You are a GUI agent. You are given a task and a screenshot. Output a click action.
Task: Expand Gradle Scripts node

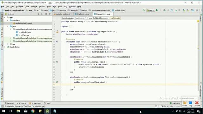pyautogui.click(x=5, y=47)
